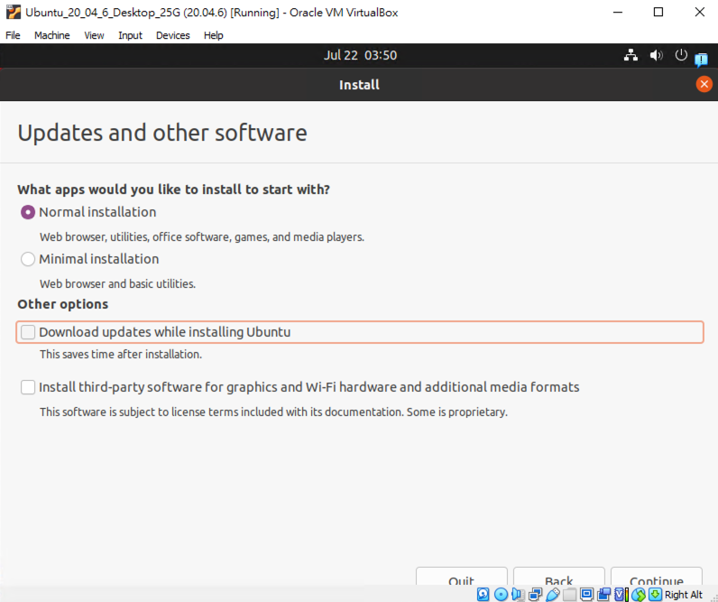Select the Normal installation radio button

(x=28, y=212)
